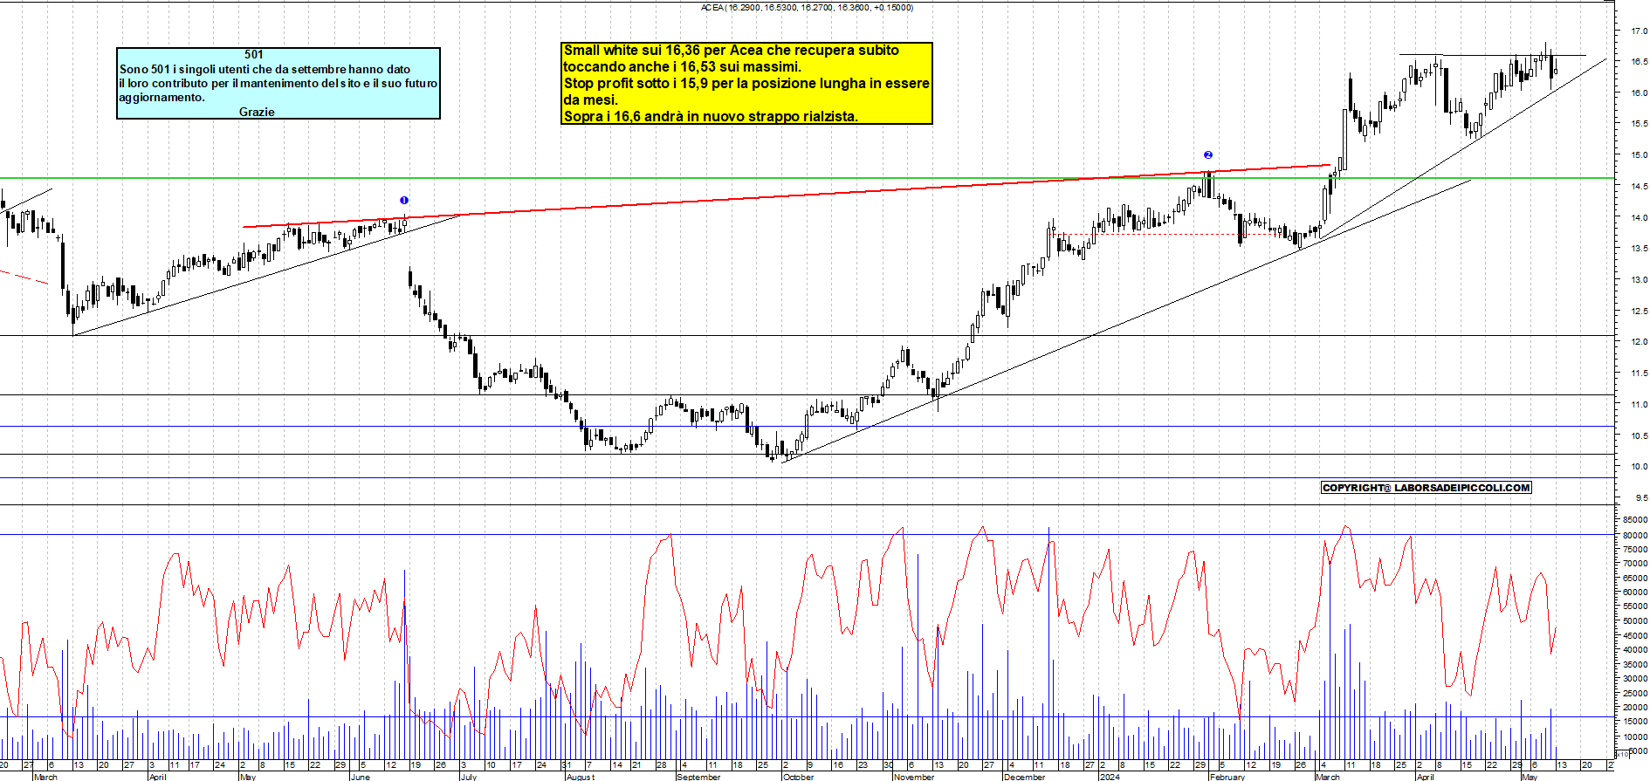Click the 25000 volume axis label
Screen dimensions: 1650x781
[1635, 693]
